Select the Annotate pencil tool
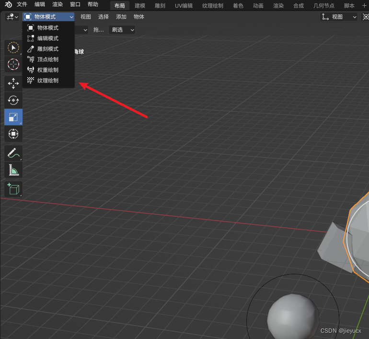 [13, 153]
